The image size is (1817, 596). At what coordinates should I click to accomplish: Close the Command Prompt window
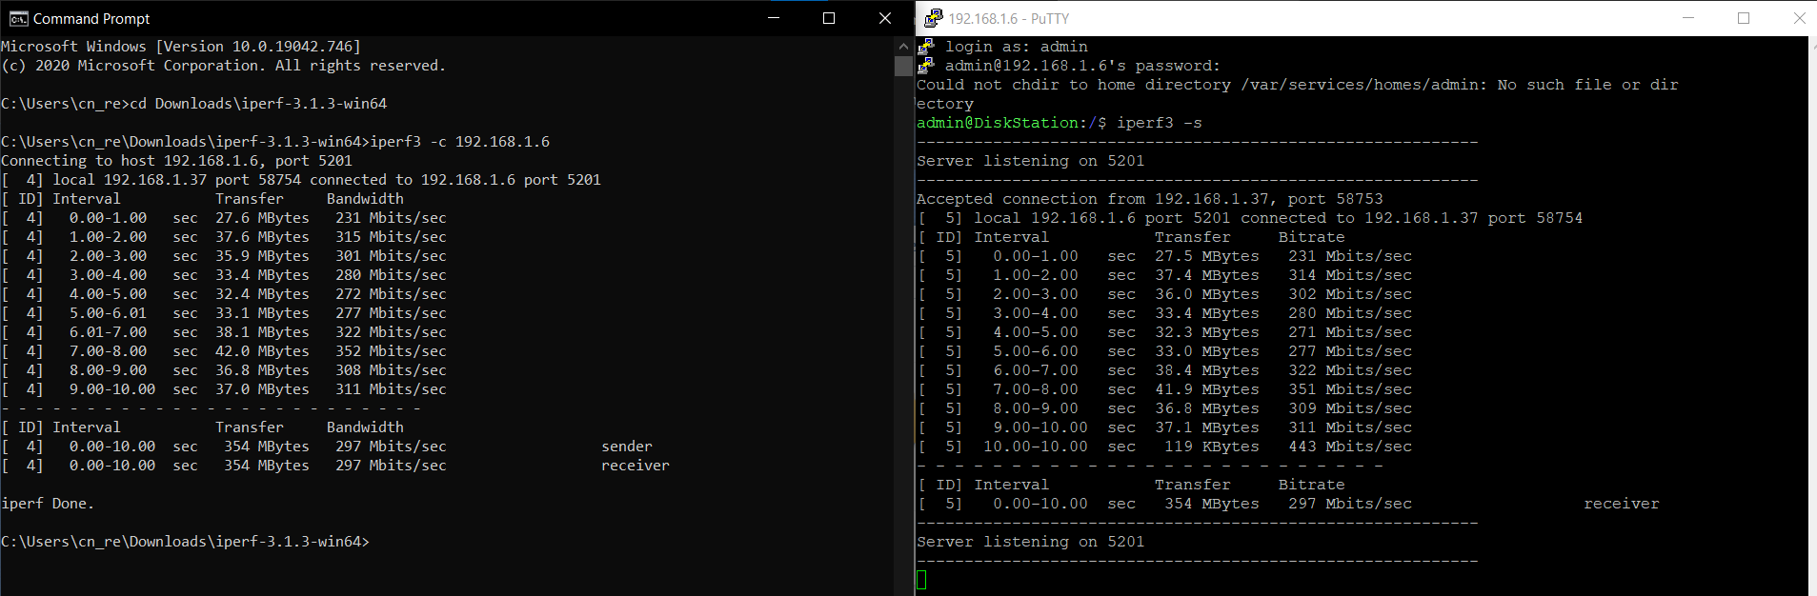pyautogui.click(x=885, y=18)
